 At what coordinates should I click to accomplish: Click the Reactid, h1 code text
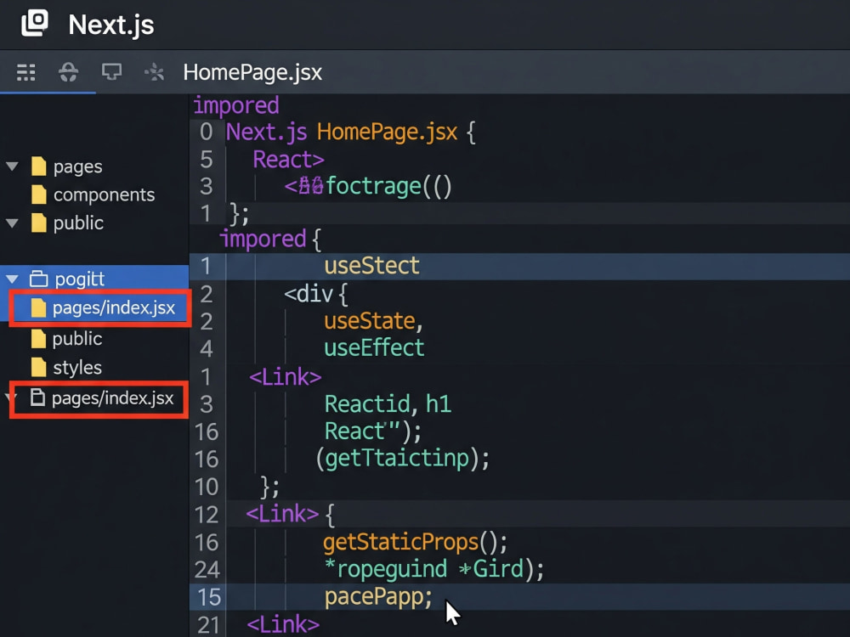pos(388,404)
